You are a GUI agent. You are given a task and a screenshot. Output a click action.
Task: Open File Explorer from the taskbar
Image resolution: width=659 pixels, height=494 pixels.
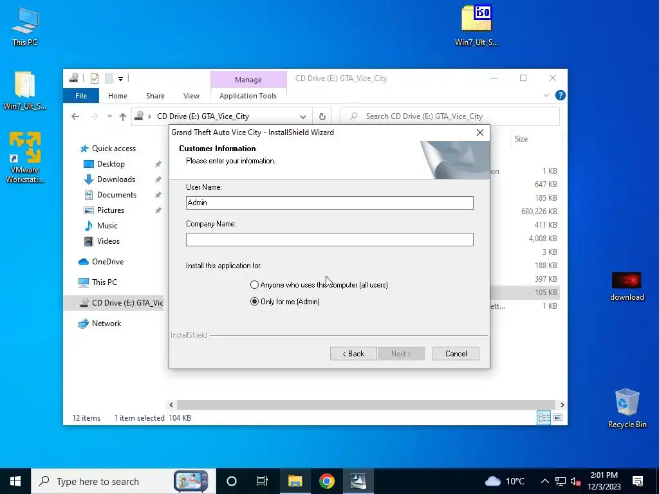(x=295, y=481)
